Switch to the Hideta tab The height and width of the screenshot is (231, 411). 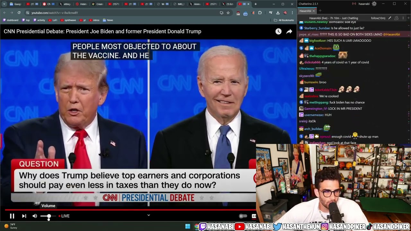82,4
